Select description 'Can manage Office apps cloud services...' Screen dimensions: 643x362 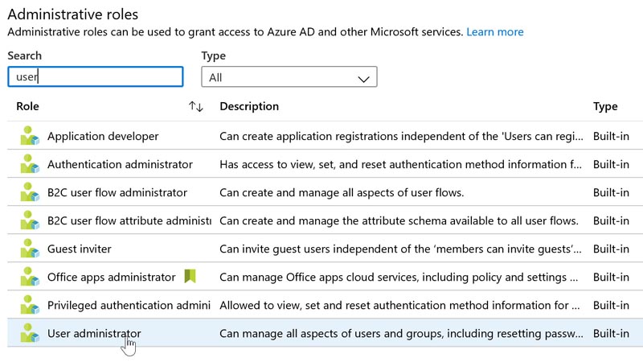[x=399, y=277]
